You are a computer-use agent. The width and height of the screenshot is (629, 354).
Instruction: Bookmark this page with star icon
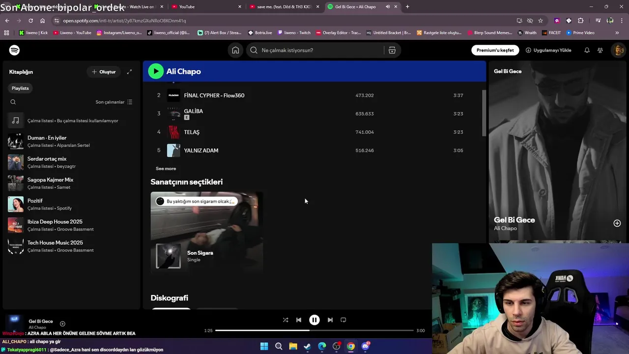click(x=541, y=21)
